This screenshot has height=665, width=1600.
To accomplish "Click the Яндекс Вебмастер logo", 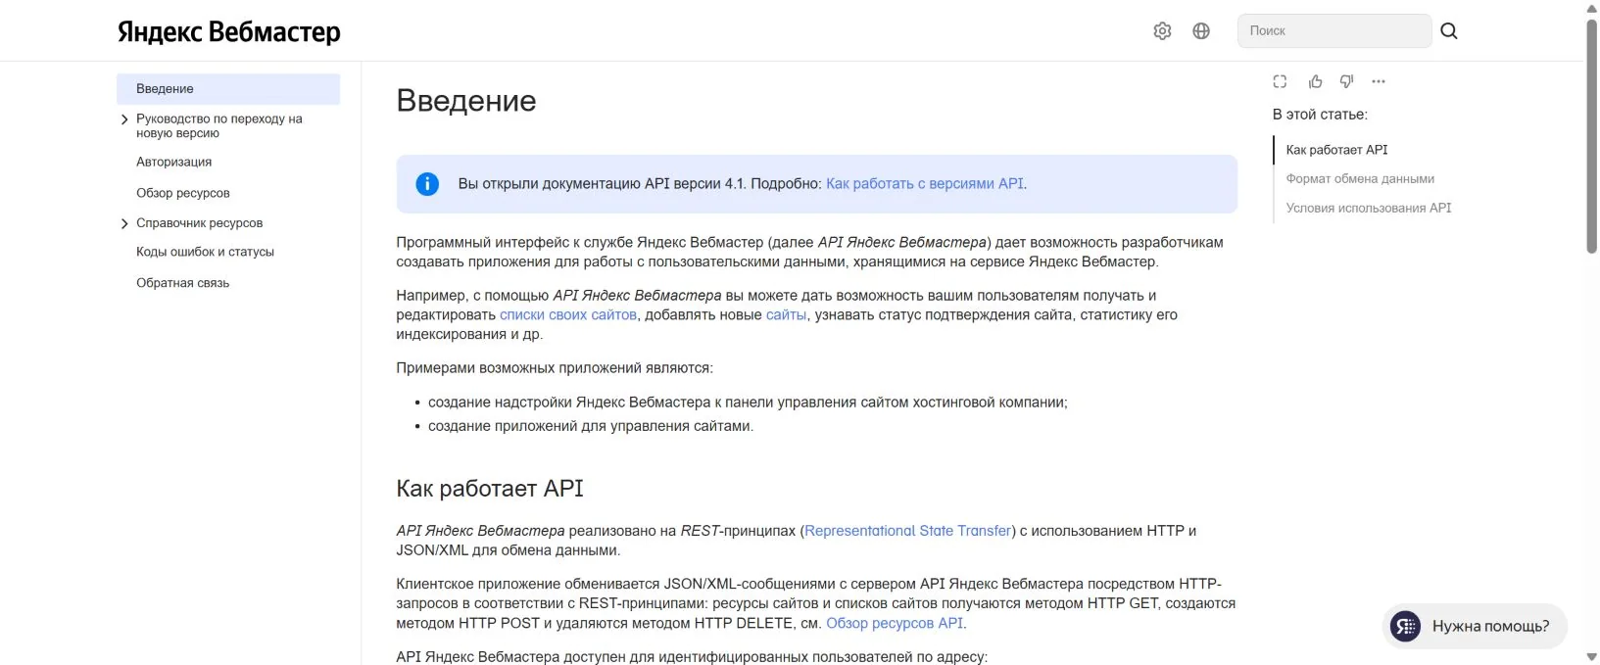I will coord(229,31).
